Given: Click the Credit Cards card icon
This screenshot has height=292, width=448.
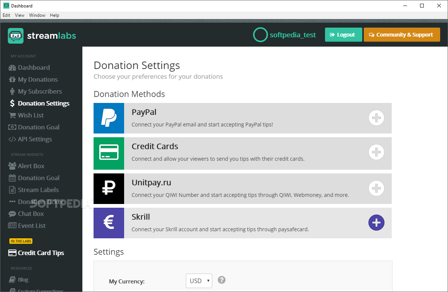Looking at the screenshot, I should [109, 153].
